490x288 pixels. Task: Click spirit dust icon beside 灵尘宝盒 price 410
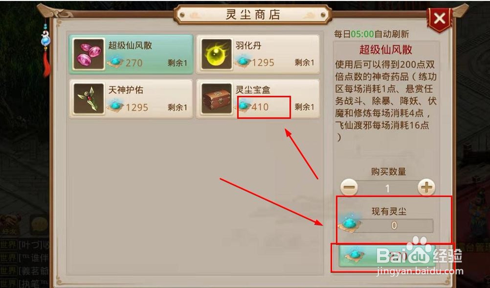[x=243, y=106]
